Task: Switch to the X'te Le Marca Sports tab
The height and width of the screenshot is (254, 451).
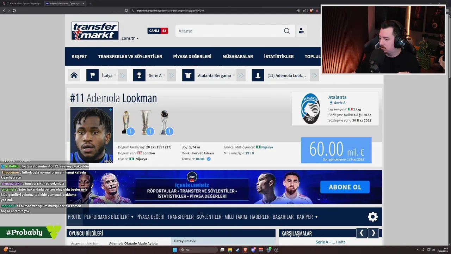Action: pos(23,3)
